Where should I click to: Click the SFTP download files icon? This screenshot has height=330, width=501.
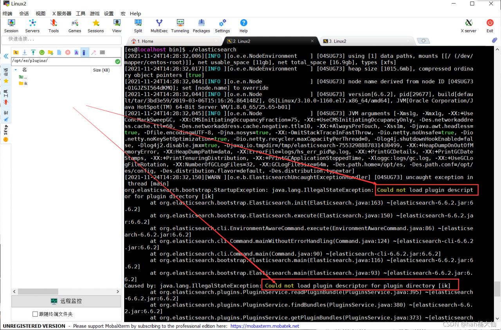[x=25, y=52]
